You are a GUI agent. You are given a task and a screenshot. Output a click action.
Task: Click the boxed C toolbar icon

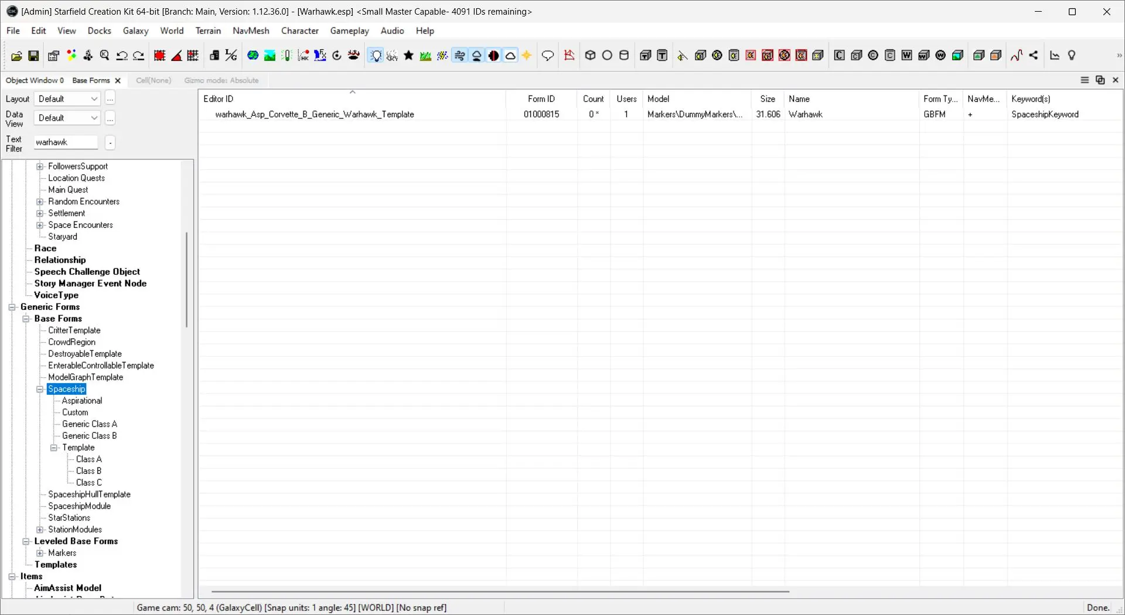(840, 56)
